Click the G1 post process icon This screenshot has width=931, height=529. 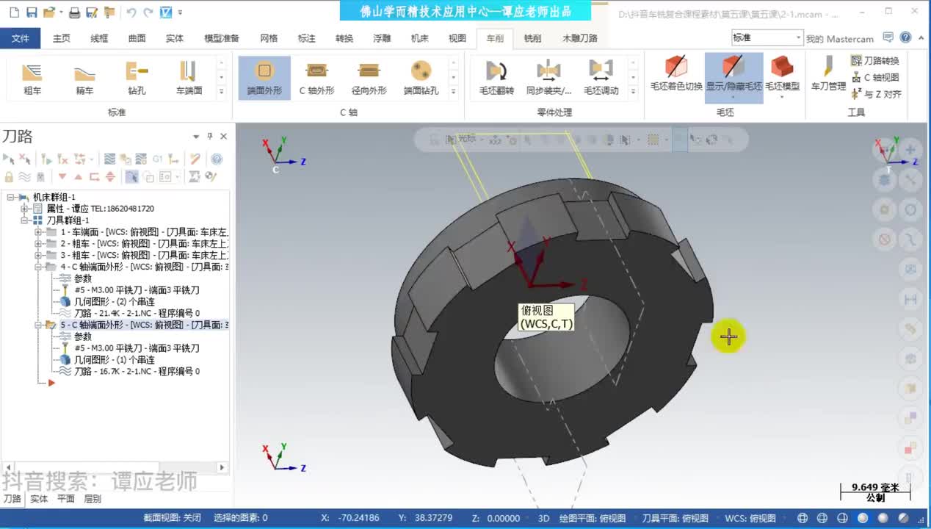coord(157,159)
